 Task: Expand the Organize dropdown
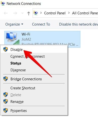[x=14, y=24]
